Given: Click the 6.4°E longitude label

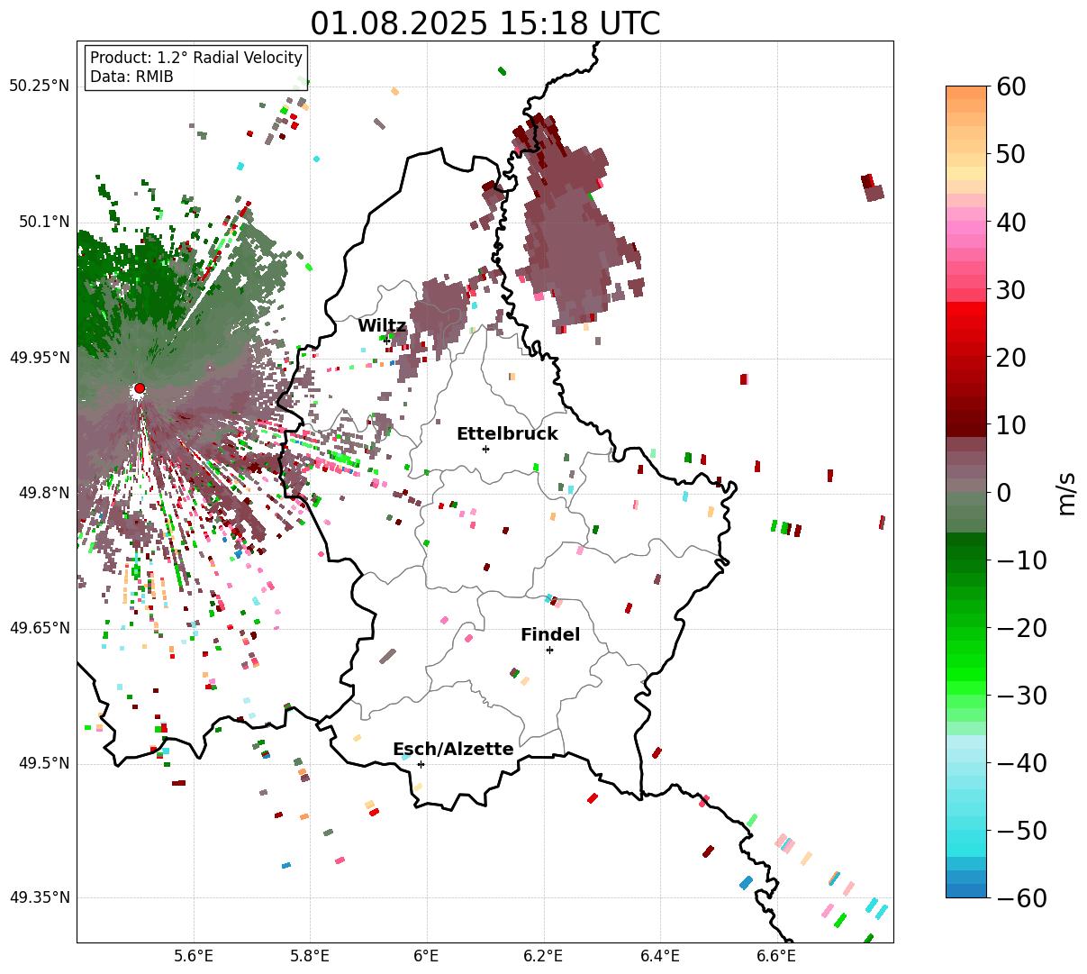Looking at the screenshot, I should point(660,956).
